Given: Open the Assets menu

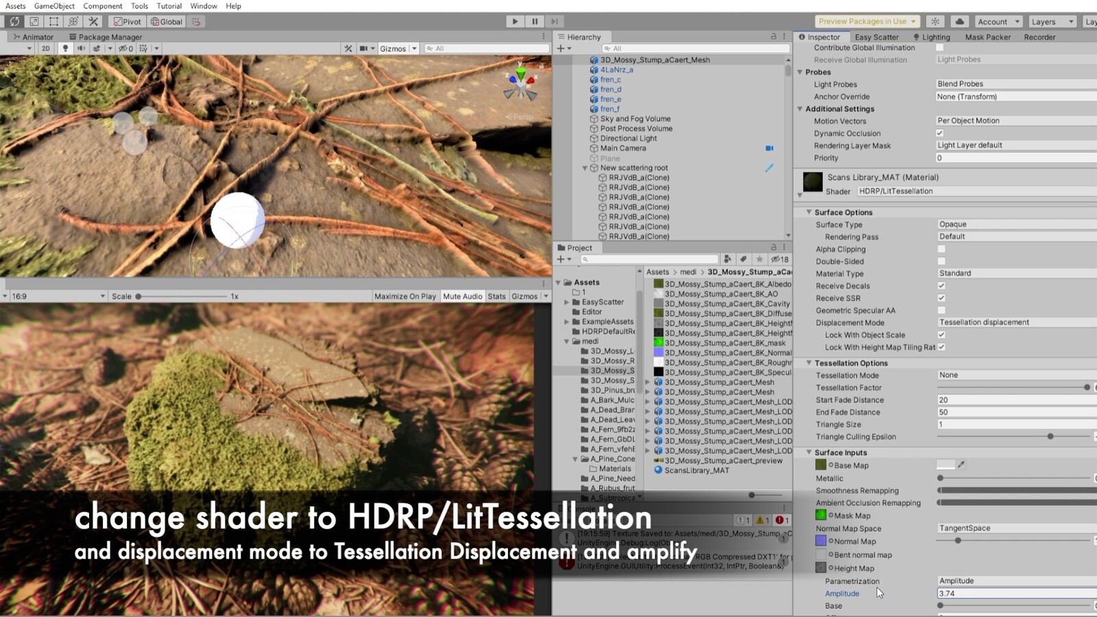Looking at the screenshot, I should (x=15, y=5).
